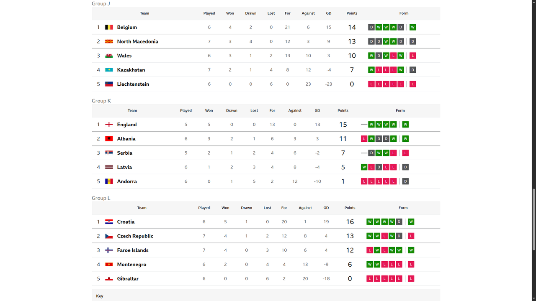Click Gibraltar's goal difference -18
536x301 pixels.
(326, 279)
